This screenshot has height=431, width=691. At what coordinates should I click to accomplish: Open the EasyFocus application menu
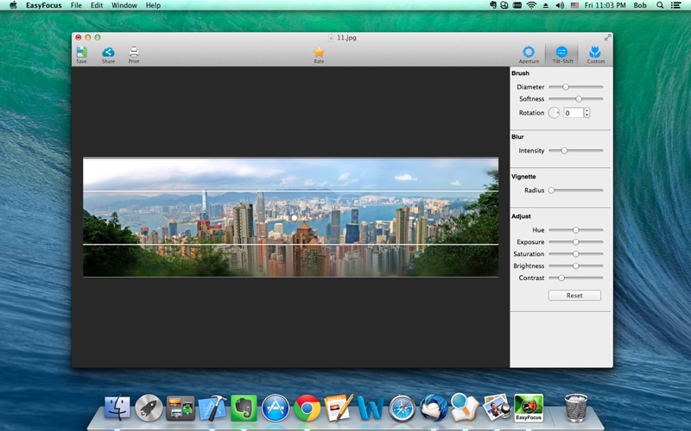click(44, 5)
